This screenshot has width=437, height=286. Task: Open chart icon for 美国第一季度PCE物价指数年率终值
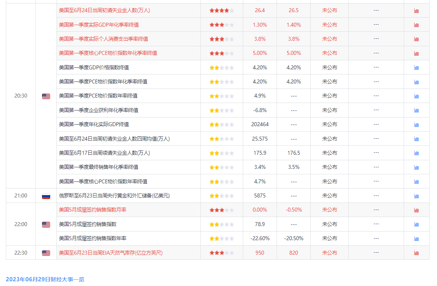[x=416, y=96]
